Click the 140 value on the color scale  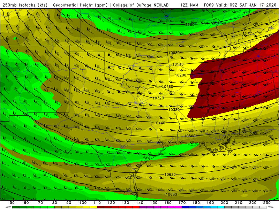pos(139,203)
